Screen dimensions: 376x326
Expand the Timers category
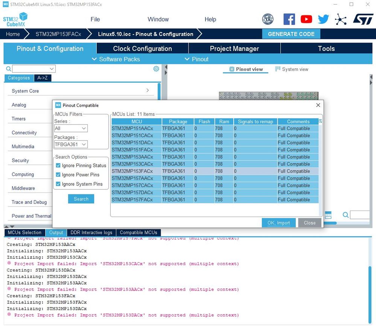[30, 119]
